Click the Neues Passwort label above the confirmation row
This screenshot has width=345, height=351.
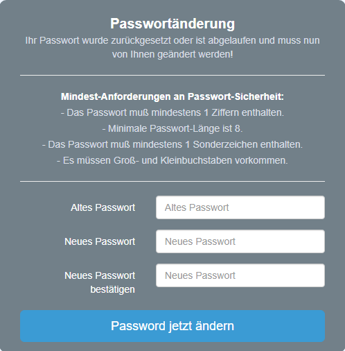point(100,241)
